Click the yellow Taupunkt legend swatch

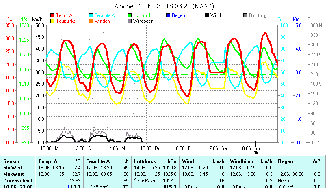52,21
